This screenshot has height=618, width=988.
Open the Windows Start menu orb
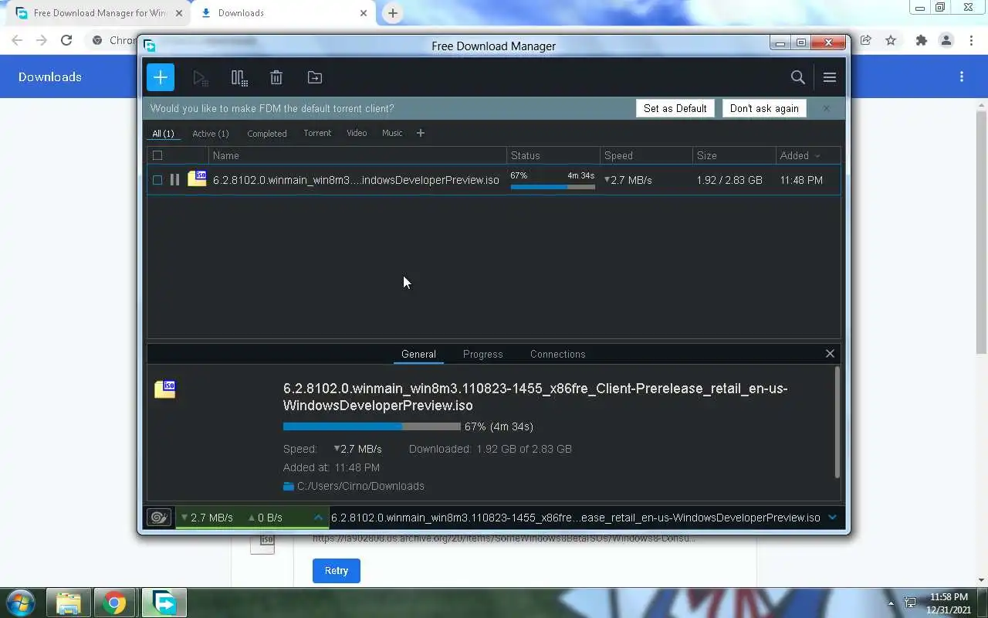20,603
